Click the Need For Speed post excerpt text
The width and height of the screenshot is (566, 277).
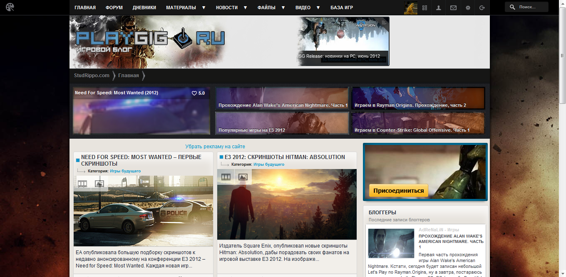click(x=141, y=259)
